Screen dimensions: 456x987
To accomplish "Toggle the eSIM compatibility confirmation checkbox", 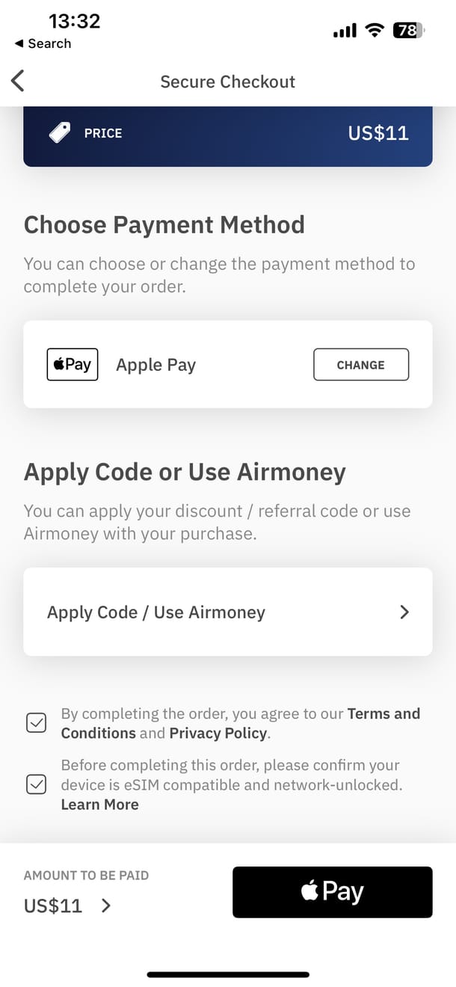I will [36, 784].
